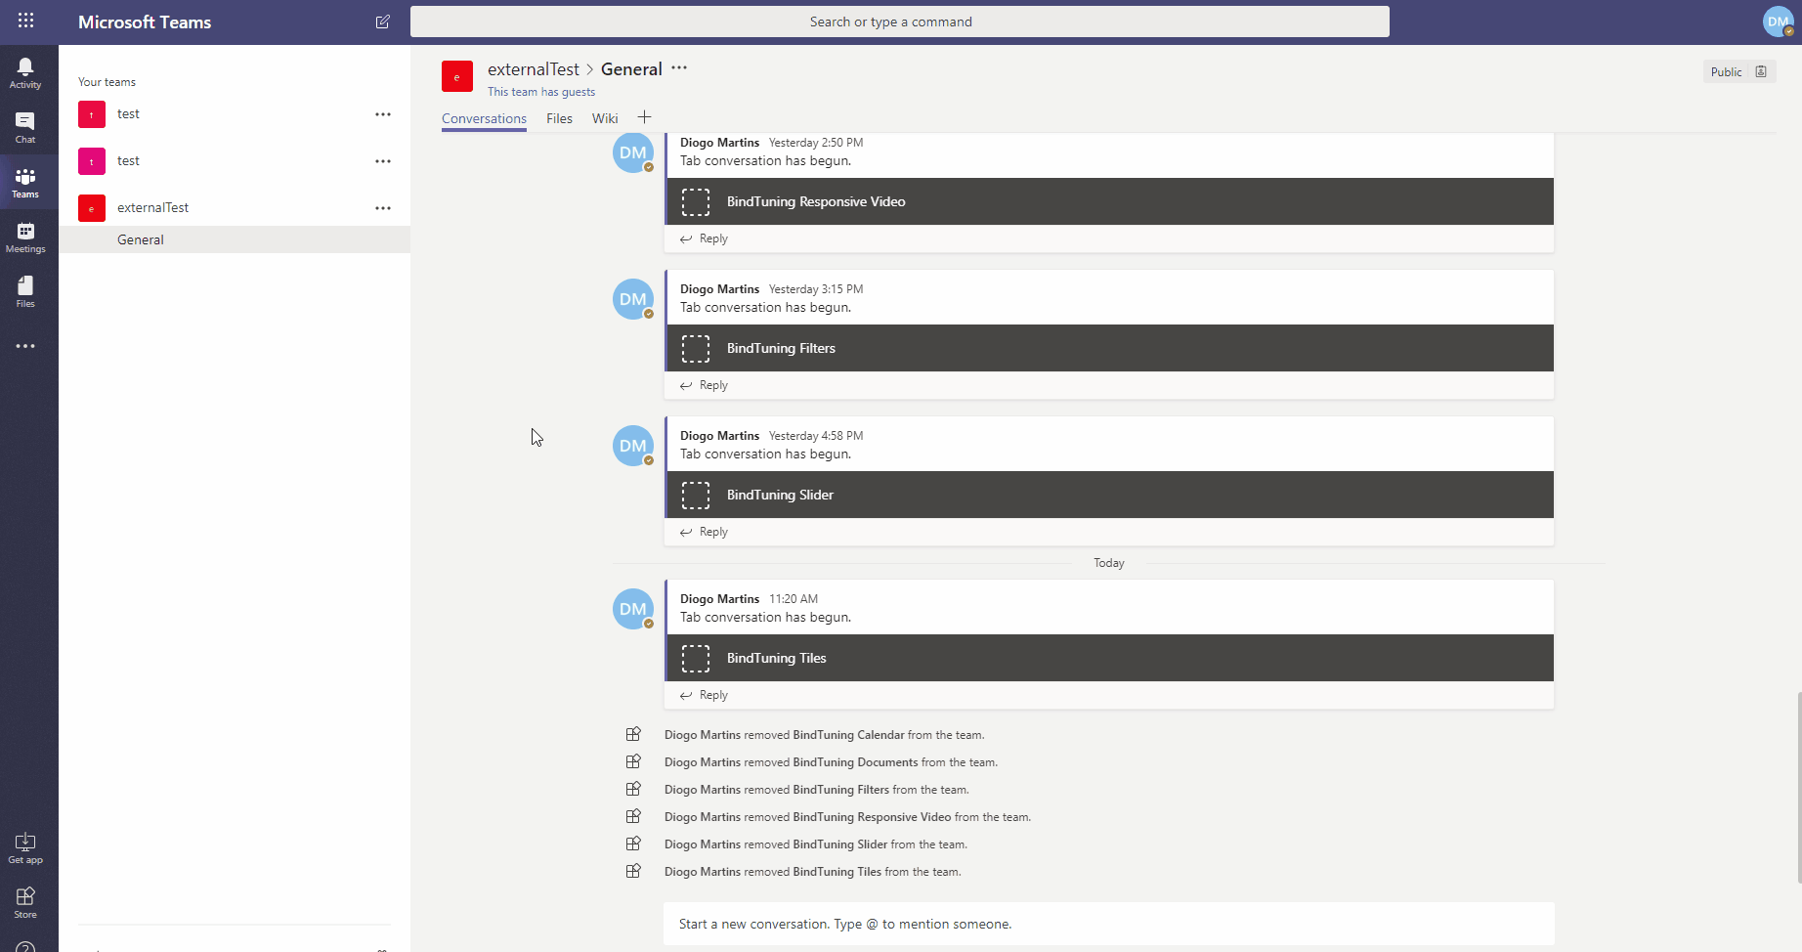Screen dimensions: 1802x952
Task: Click the 'Your teams' heading
Action: pos(107,82)
